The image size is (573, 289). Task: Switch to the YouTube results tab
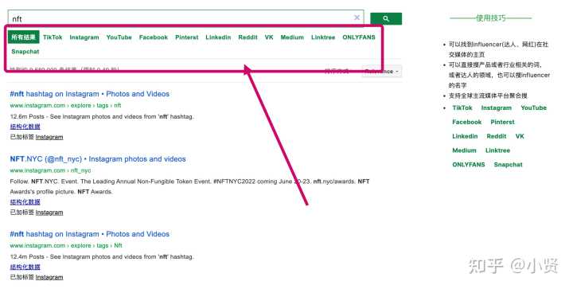click(119, 37)
